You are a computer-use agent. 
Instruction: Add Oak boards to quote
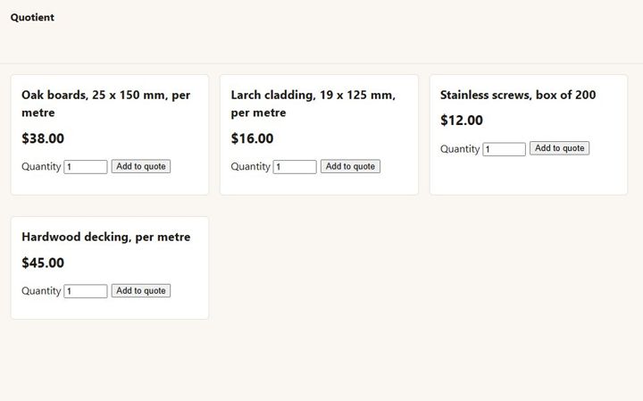141,166
